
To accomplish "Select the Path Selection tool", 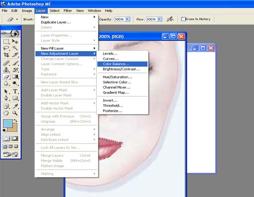I will (6, 91).
